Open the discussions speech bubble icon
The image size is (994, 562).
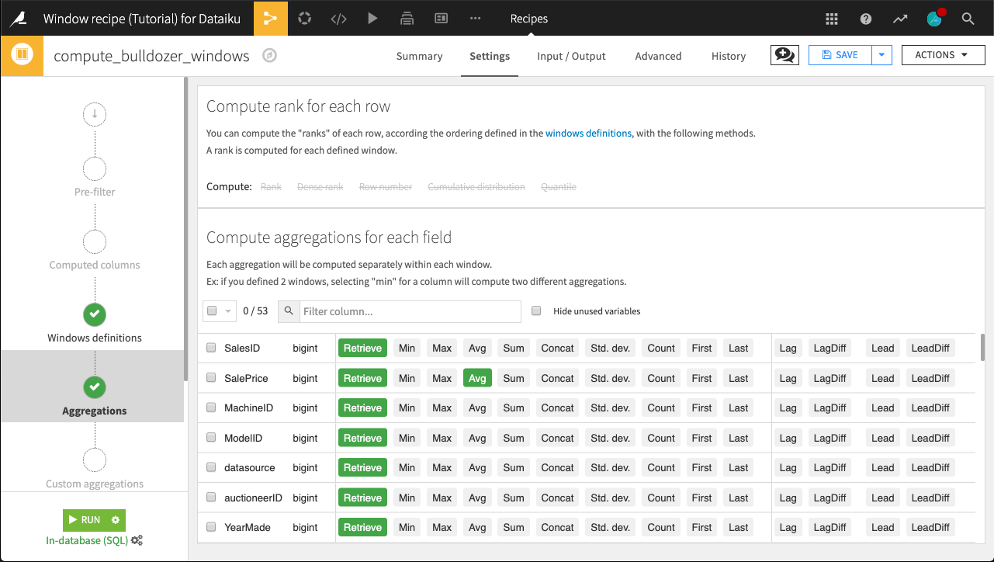click(x=784, y=55)
